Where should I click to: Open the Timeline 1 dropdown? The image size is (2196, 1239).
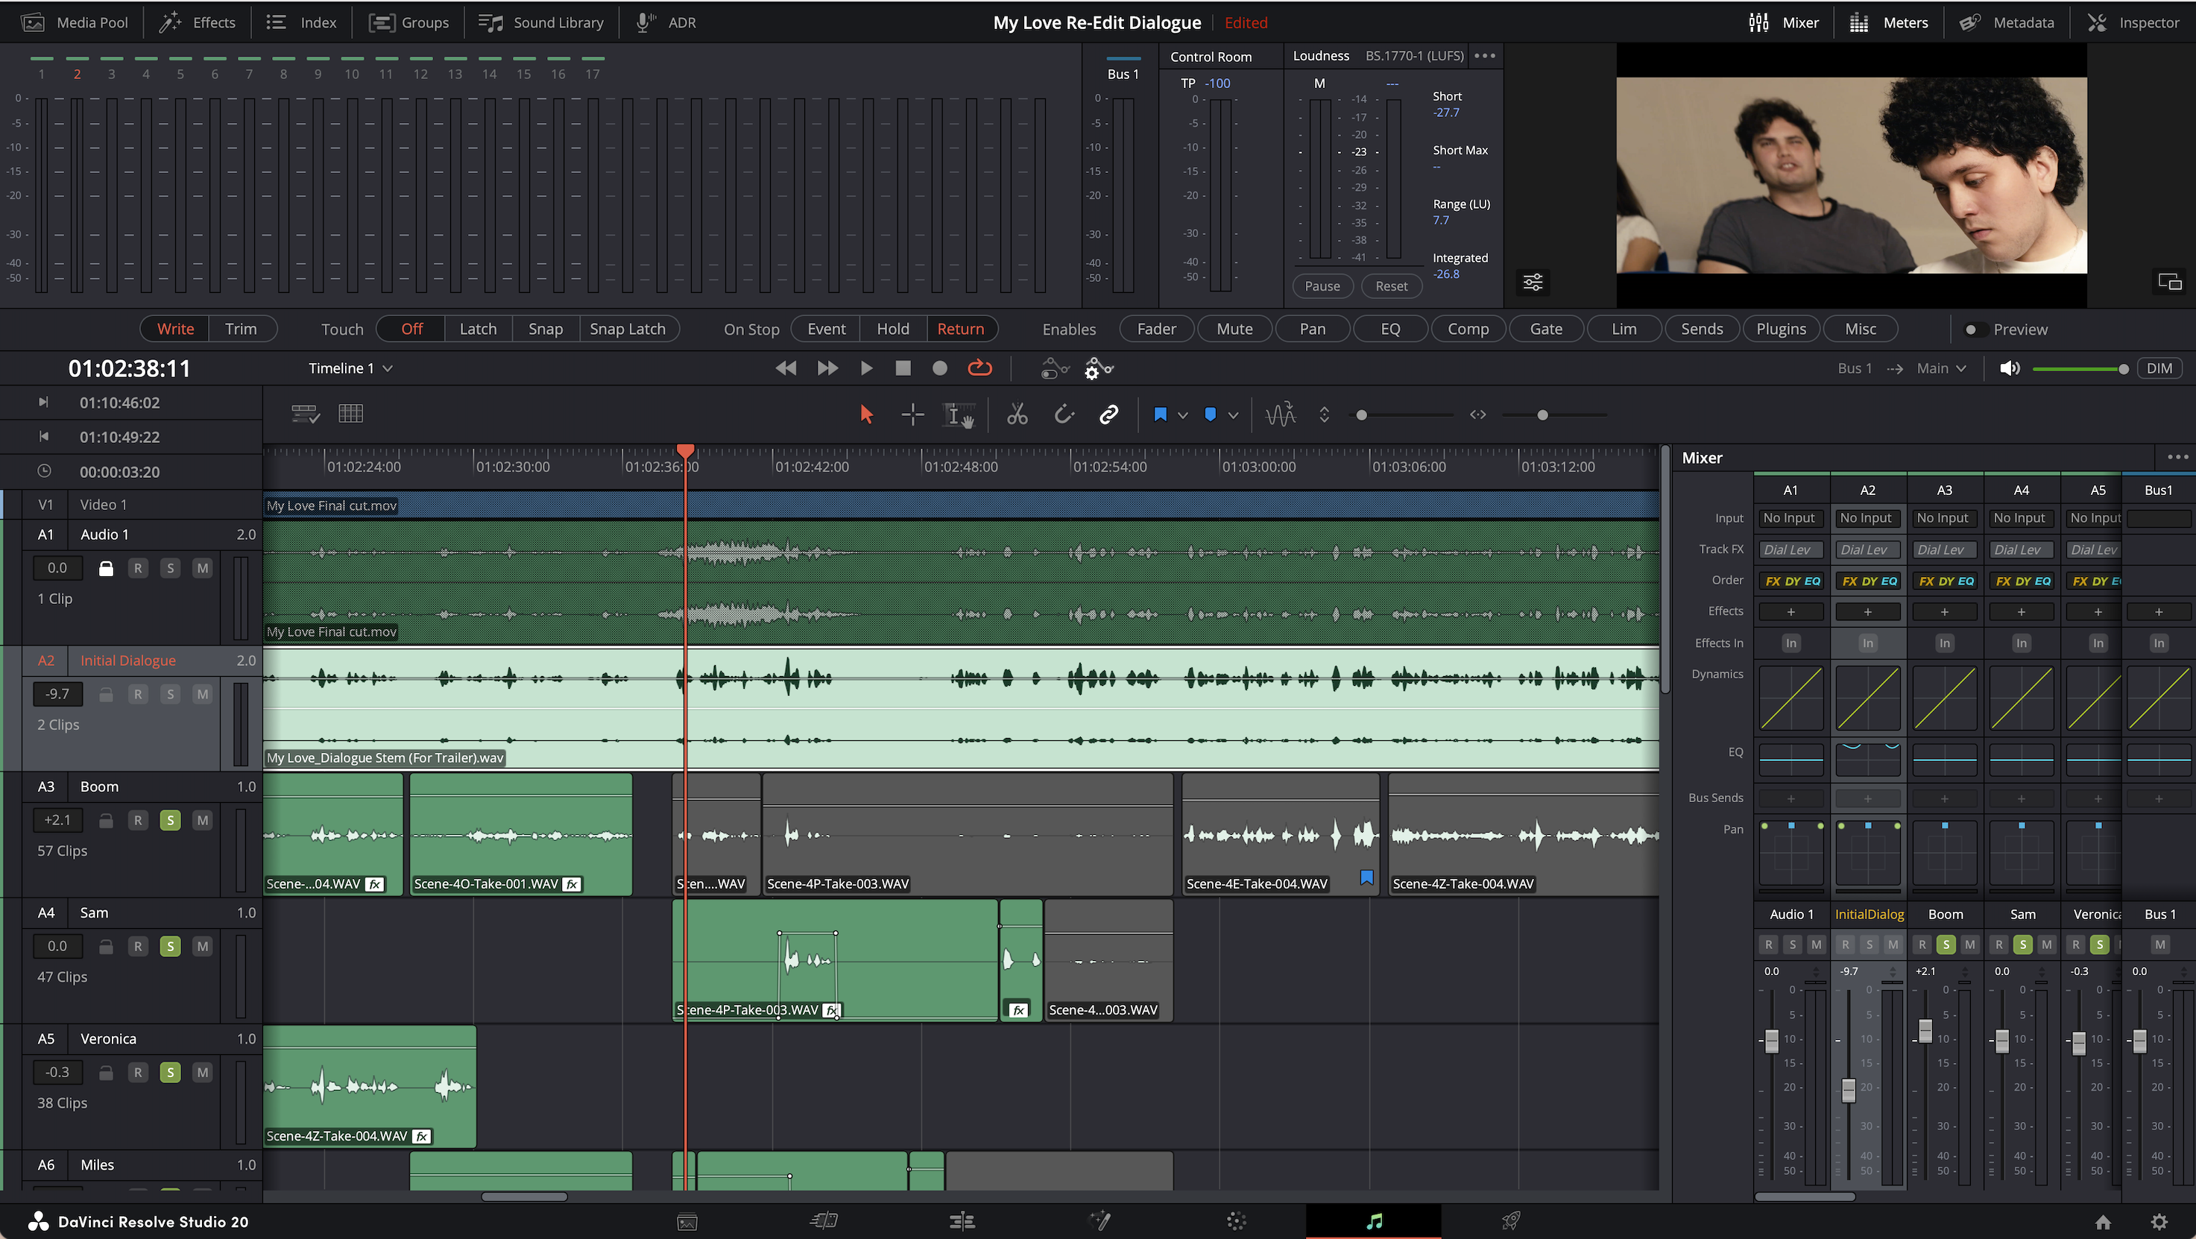click(x=350, y=368)
